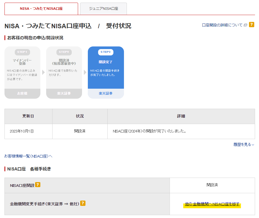Open お客様情報一覧(NISA口座)へ link

click(x=28, y=156)
